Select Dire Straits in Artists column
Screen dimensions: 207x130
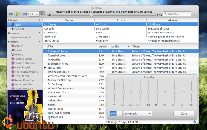point(121,29)
